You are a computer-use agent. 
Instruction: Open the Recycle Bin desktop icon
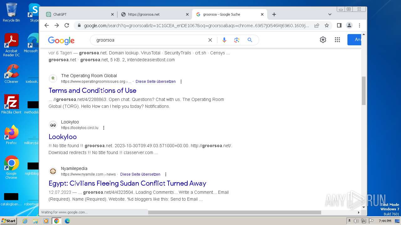click(x=11, y=12)
